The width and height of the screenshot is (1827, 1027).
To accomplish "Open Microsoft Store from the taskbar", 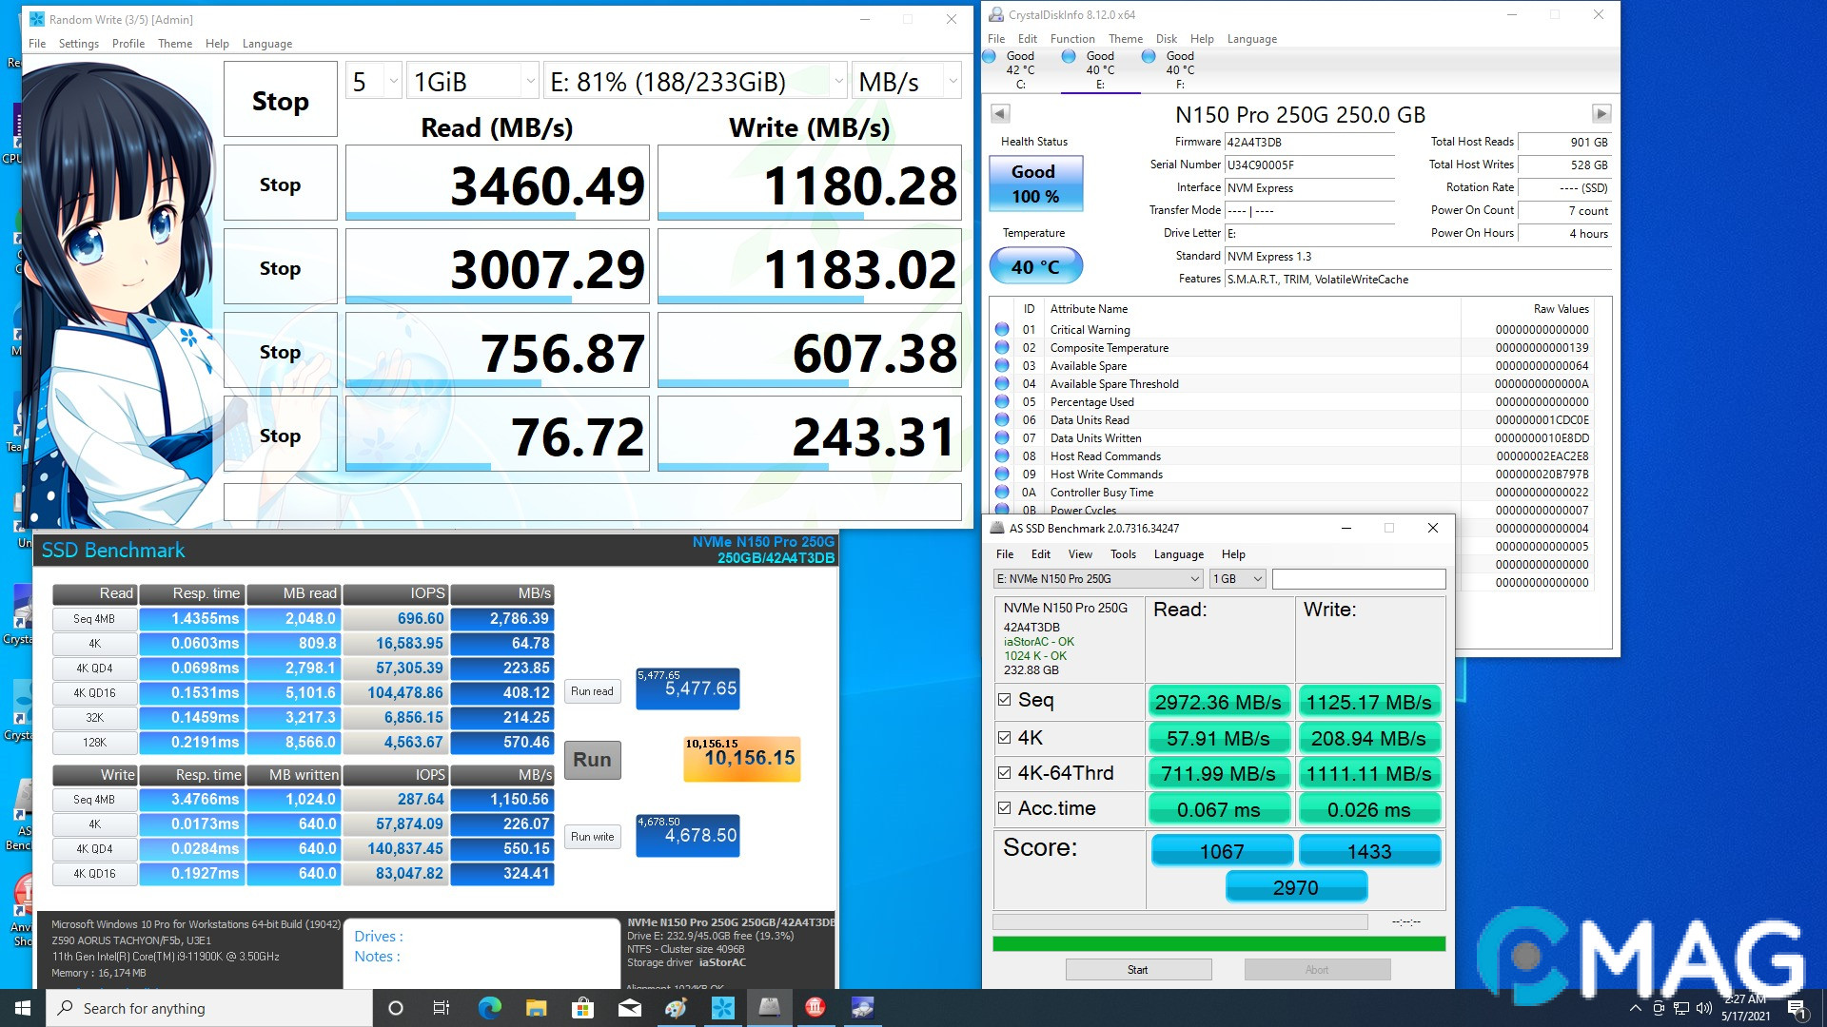I will [582, 1008].
